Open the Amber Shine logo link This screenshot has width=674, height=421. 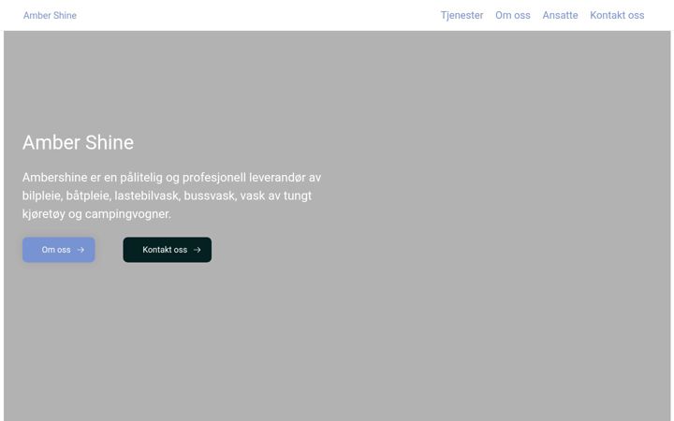point(50,16)
